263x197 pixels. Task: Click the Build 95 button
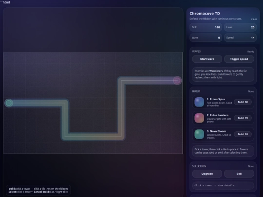tap(243, 134)
